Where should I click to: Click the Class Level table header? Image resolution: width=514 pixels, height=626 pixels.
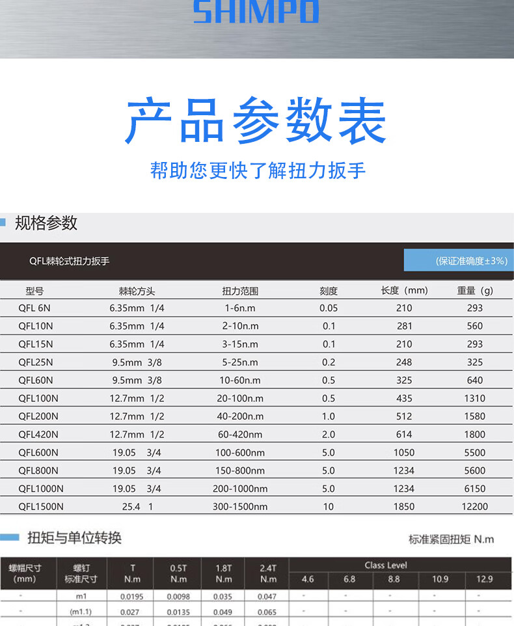pyautogui.click(x=386, y=565)
